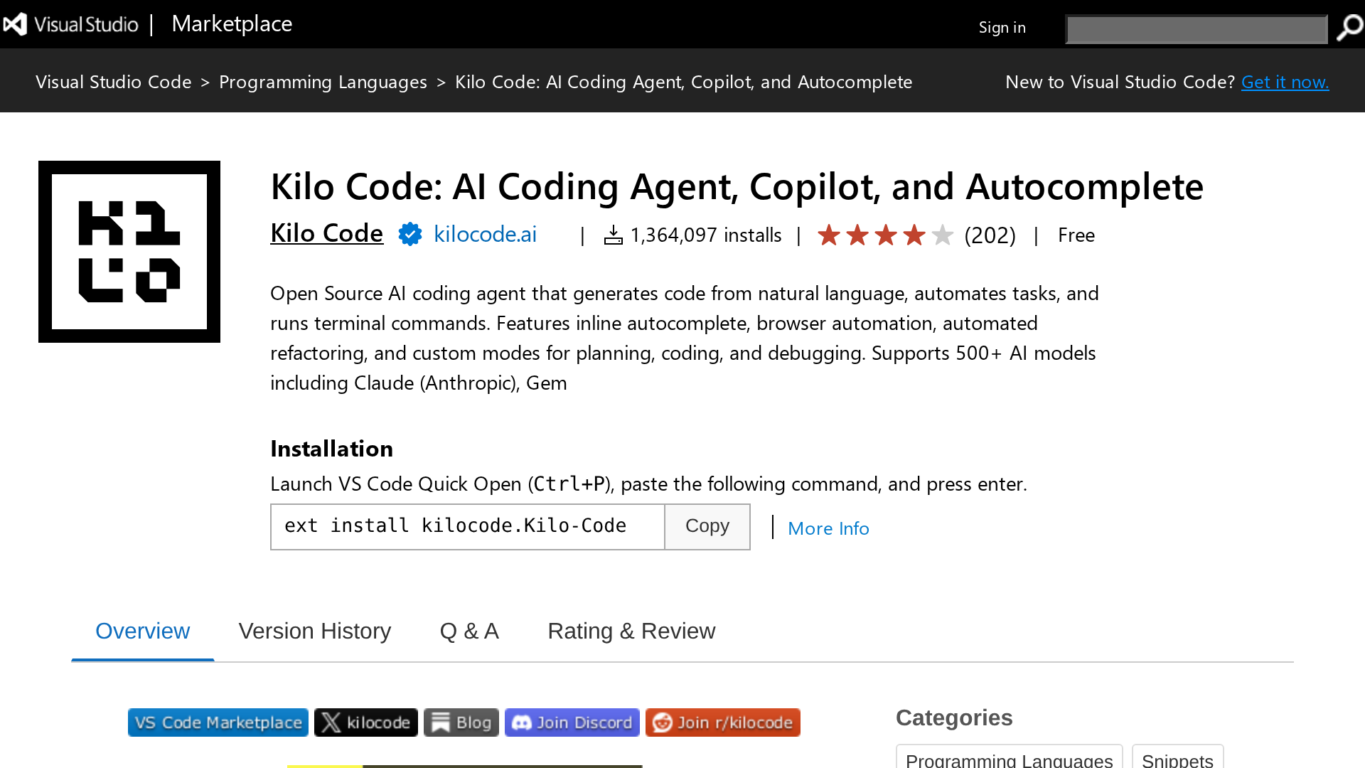Image resolution: width=1365 pixels, height=768 pixels.
Task: Click the first rating star
Action: click(x=829, y=235)
